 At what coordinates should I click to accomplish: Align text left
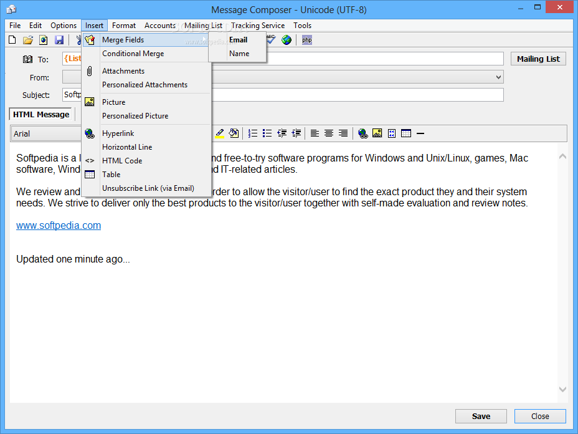click(x=315, y=133)
